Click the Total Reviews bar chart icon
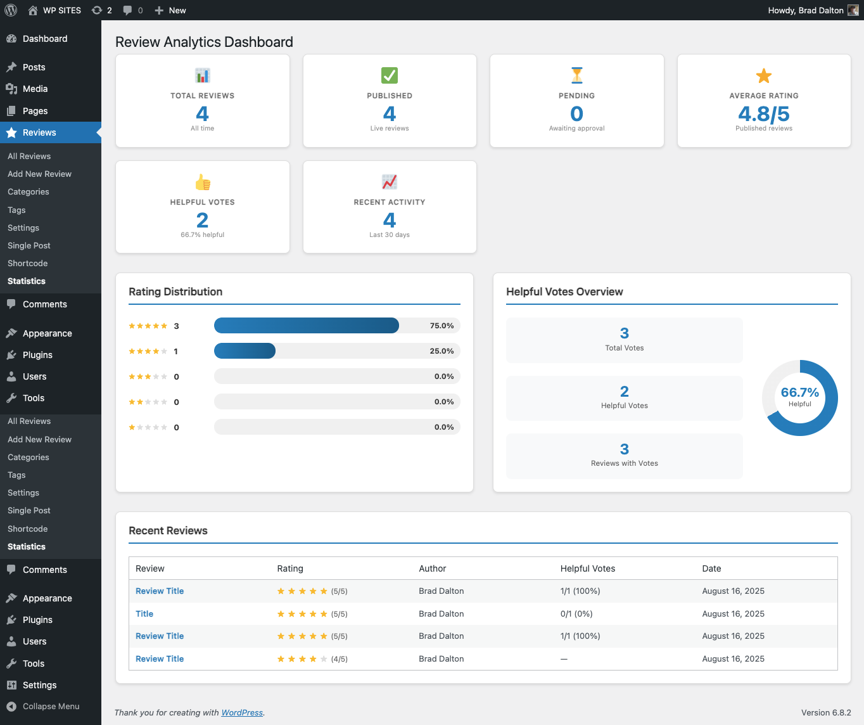 (203, 75)
